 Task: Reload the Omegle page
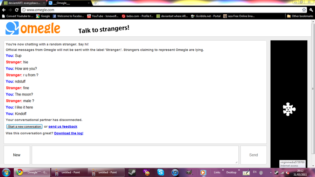[x=17, y=10]
